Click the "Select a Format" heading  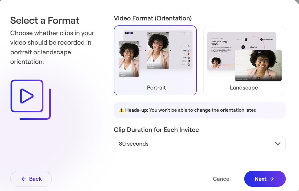pyautogui.click(x=45, y=20)
